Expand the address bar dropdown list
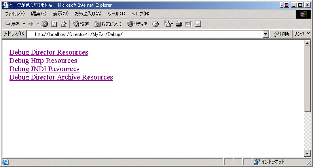This screenshot has width=313, height=167. (x=266, y=34)
